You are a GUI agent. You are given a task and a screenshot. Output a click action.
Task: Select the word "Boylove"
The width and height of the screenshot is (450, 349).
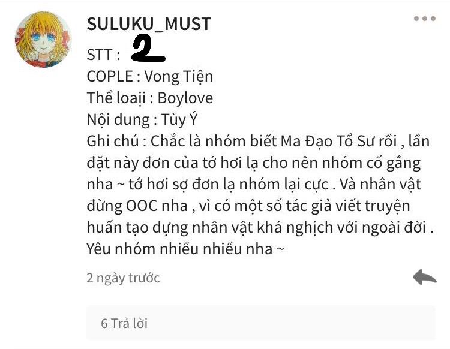(185, 98)
